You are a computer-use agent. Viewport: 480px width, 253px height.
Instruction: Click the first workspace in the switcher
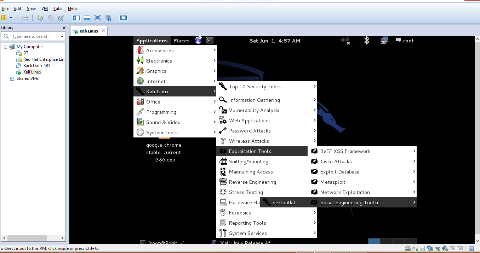click(x=374, y=241)
